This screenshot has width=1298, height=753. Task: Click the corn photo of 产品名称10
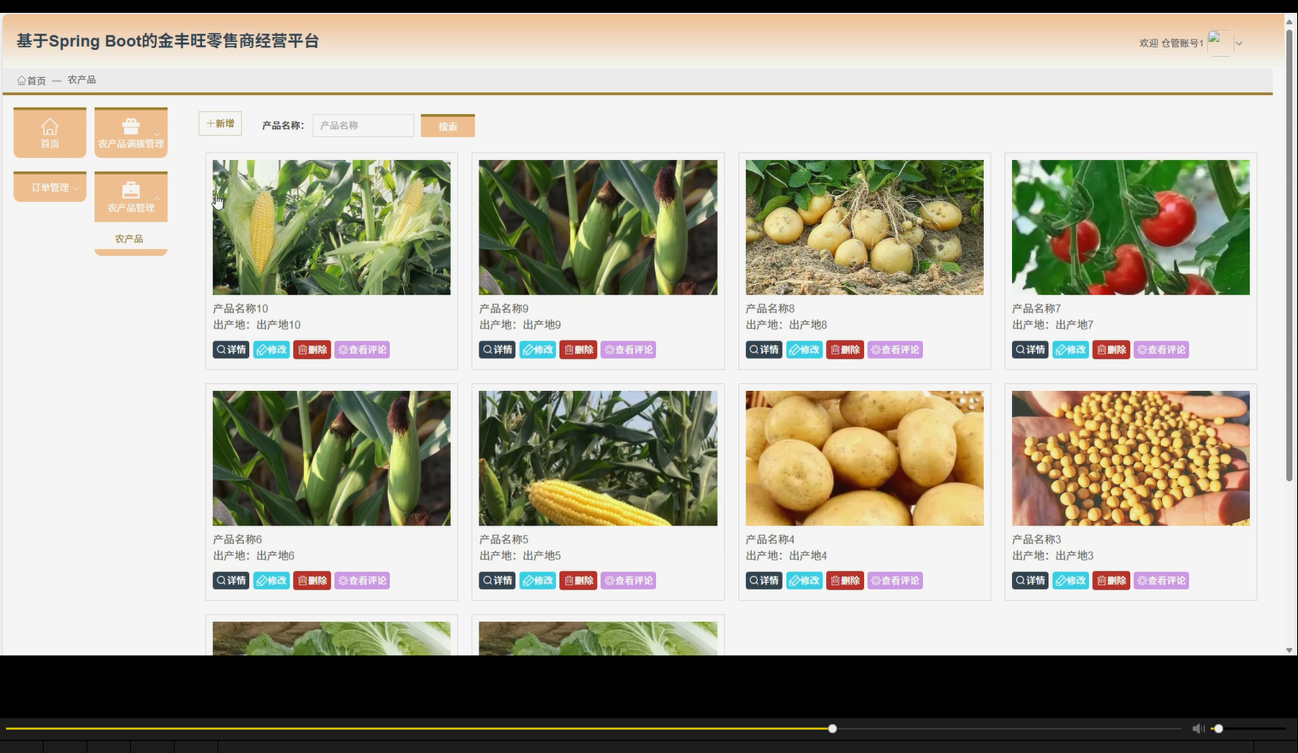click(331, 228)
